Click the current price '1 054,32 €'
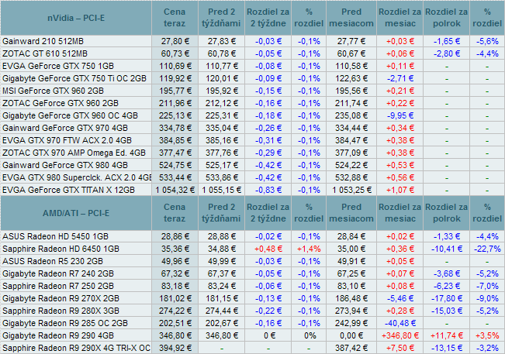Viewport: 505px width, 354px height. 175,190
